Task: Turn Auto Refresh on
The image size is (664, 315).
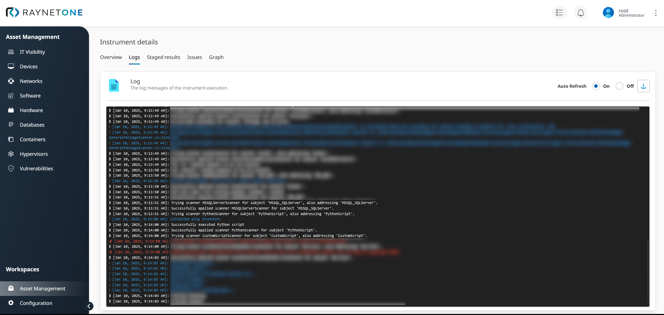Action: (596, 86)
